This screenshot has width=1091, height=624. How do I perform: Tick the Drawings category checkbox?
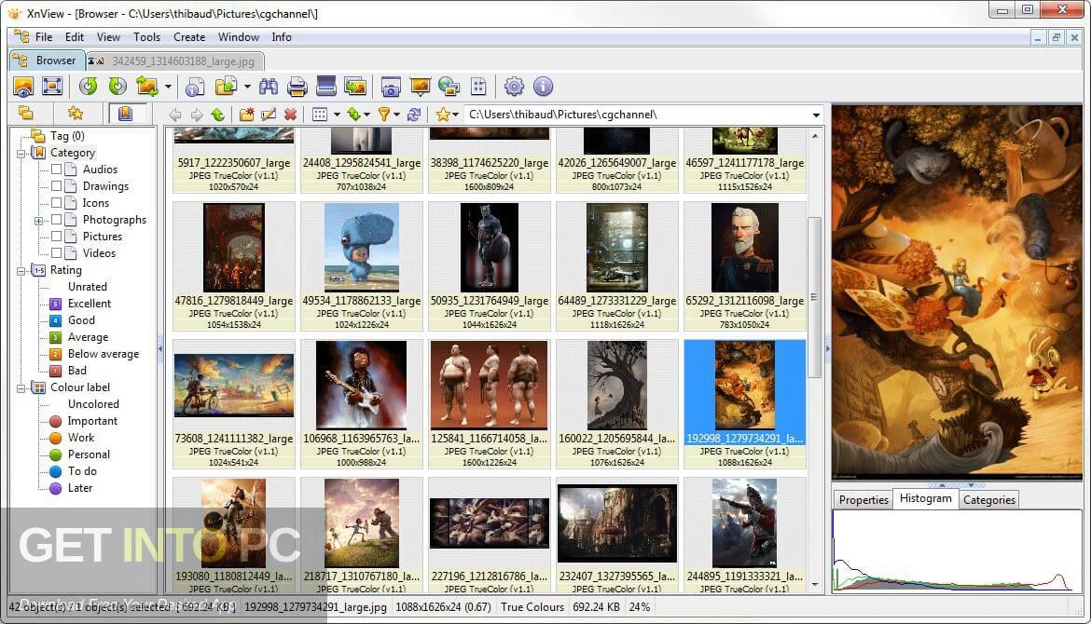click(56, 185)
